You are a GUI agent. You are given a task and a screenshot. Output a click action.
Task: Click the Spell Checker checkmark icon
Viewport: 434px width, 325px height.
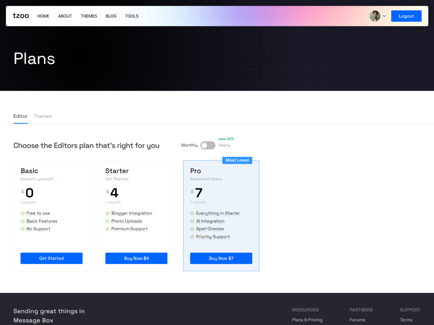pyautogui.click(x=192, y=229)
